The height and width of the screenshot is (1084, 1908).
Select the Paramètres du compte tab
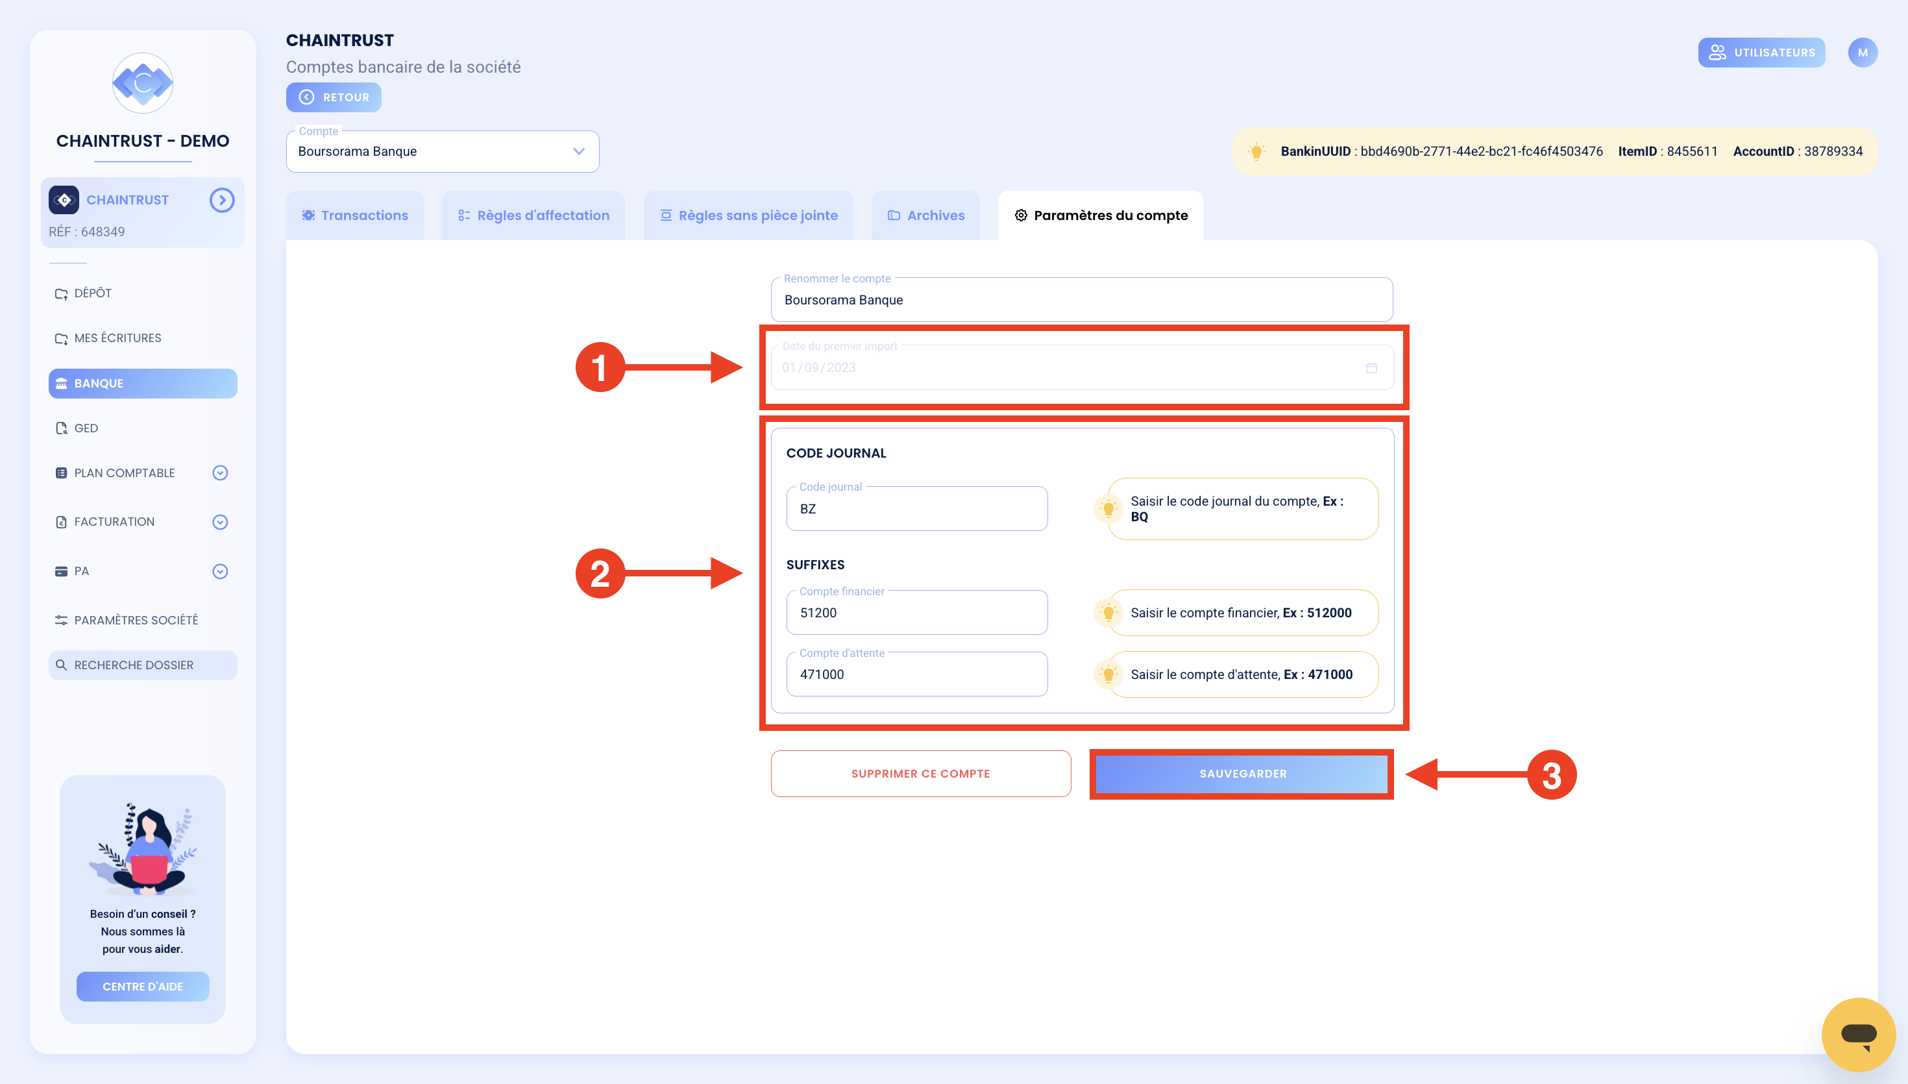(x=1101, y=215)
